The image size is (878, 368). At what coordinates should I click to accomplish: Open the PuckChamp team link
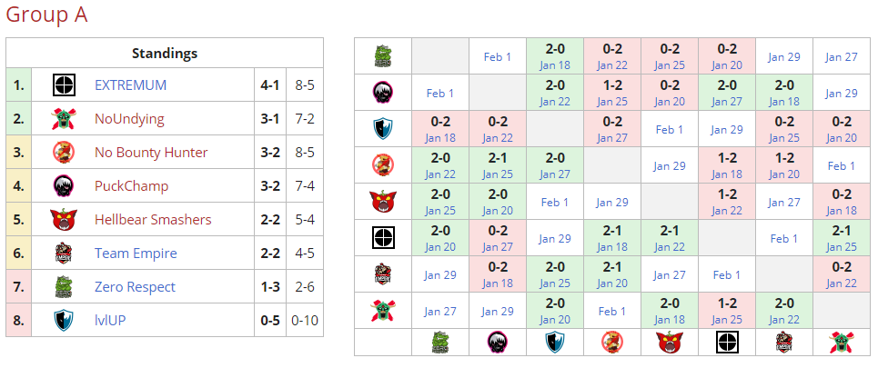coord(131,186)
